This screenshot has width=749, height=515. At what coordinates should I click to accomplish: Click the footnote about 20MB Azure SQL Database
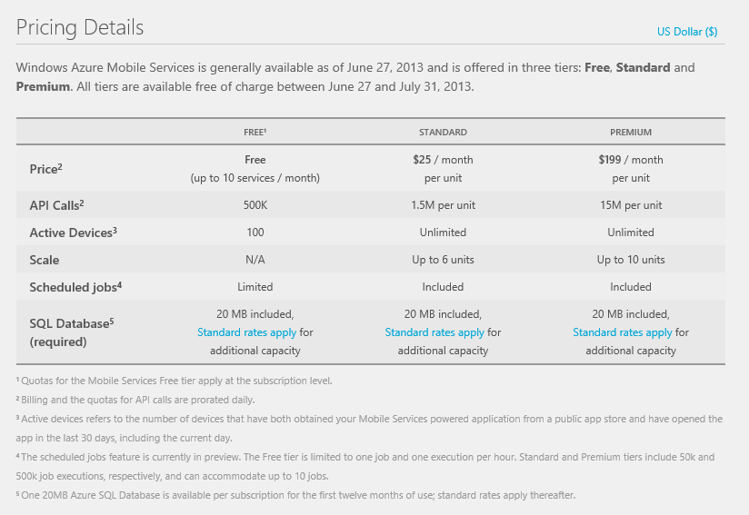pyautogui.click(x=295, y=495)
